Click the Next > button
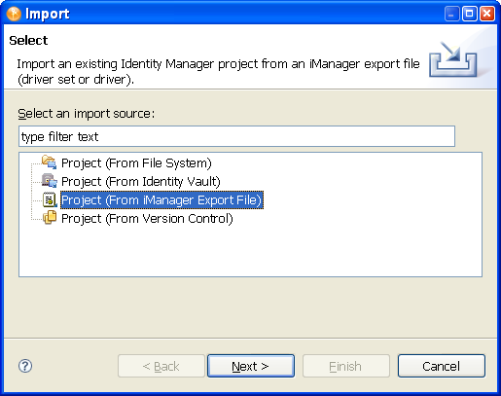The image size is (501, 396). pos(251,366)
